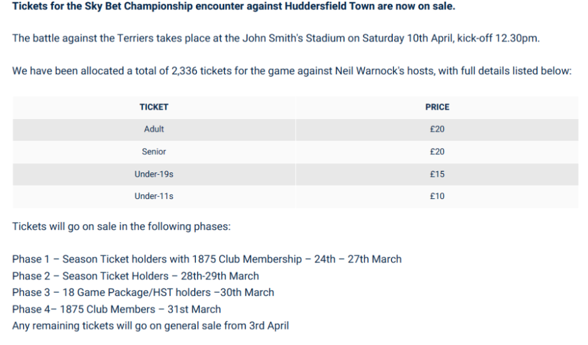Click the PRICE column header
This screenshot has height=345, width=588.
click(437, 107)
